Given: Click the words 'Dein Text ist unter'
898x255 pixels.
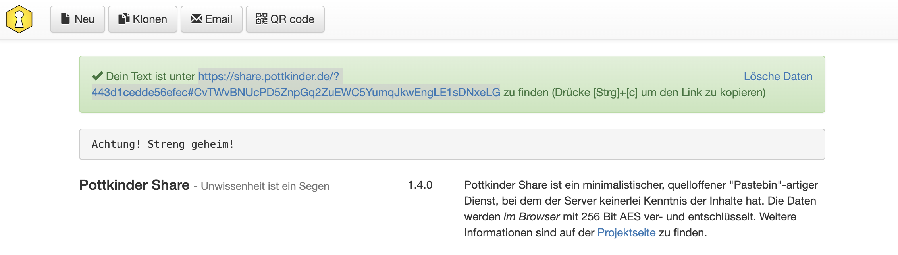Looking at the screenshot, I should tap(150, 76).
